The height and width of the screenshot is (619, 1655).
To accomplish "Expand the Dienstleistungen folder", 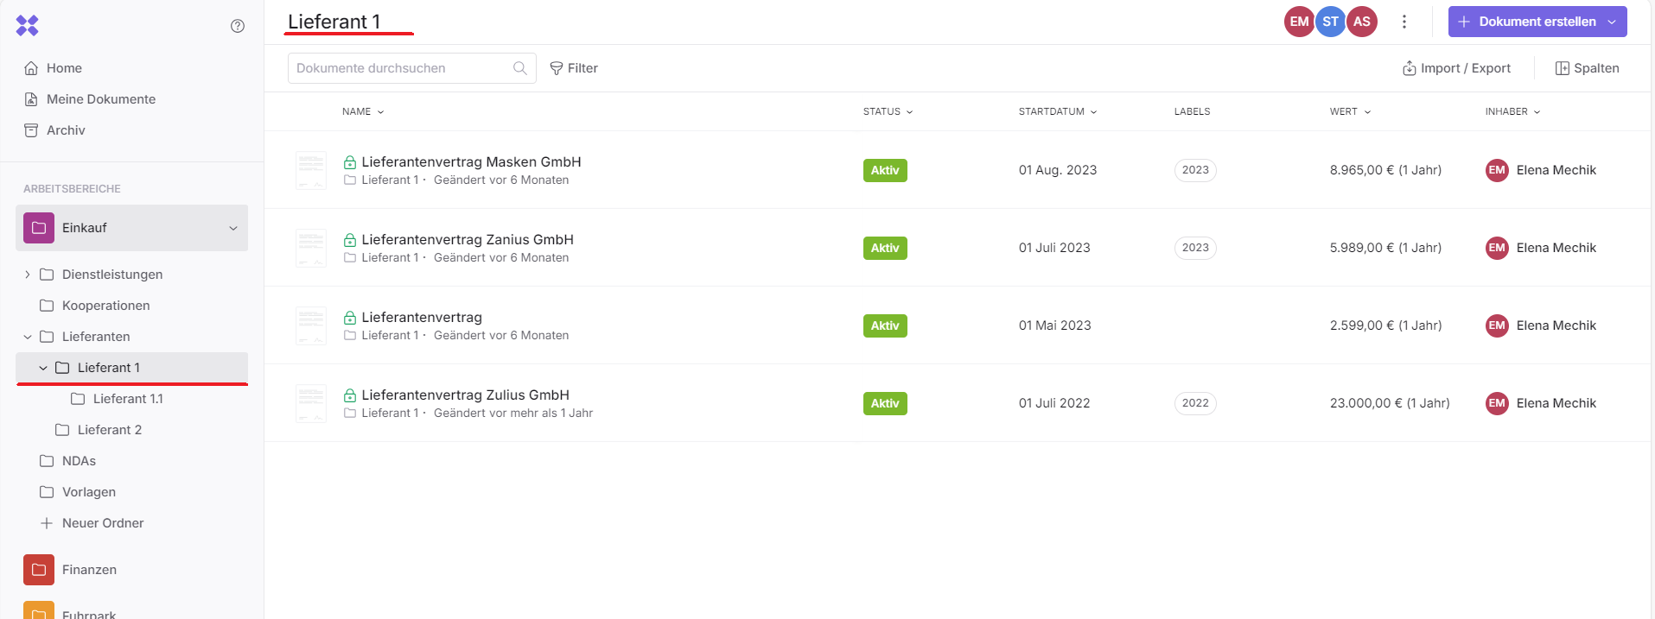I will 28,275.
